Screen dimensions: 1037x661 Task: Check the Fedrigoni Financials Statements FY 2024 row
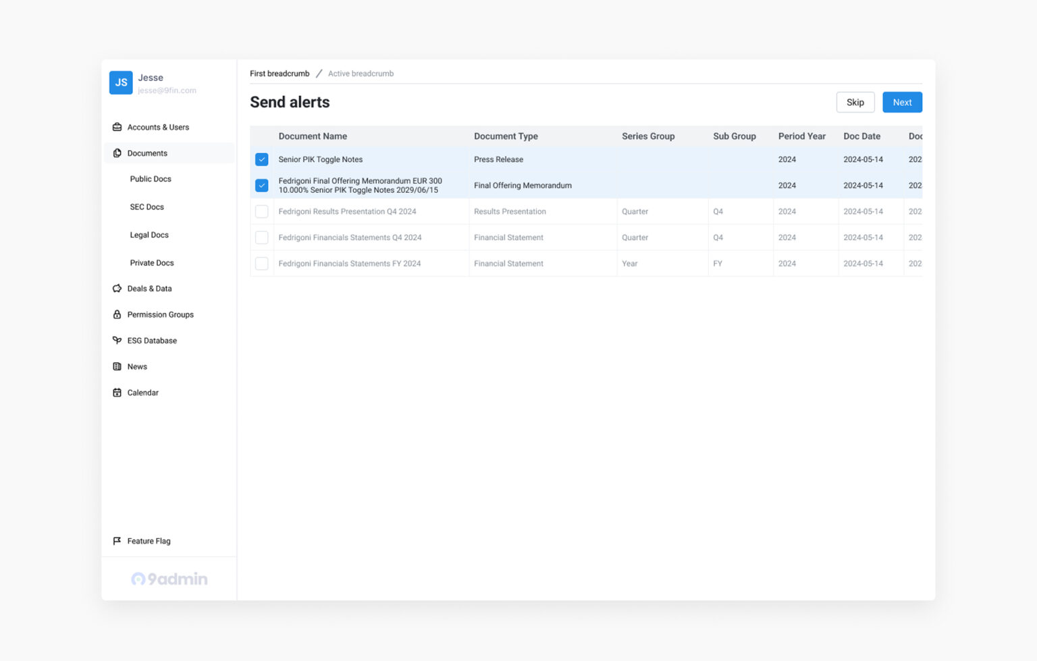pos(262,264)
